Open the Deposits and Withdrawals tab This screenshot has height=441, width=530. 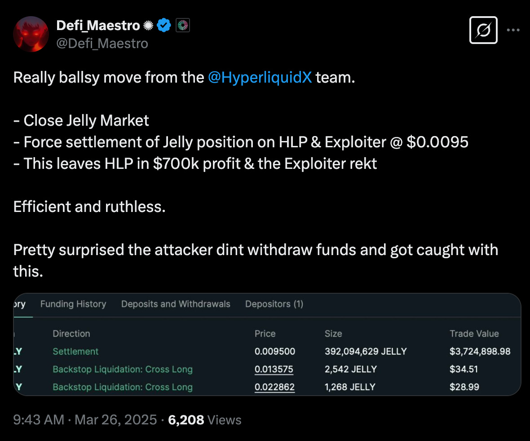[x=176, y=304]
